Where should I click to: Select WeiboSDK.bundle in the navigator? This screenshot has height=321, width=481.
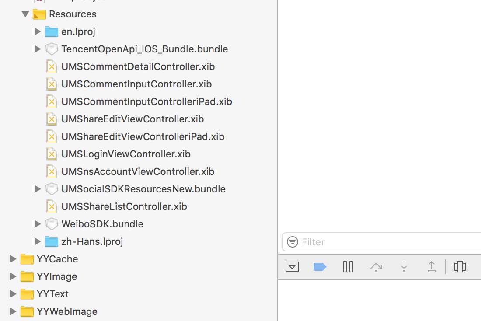102,224
